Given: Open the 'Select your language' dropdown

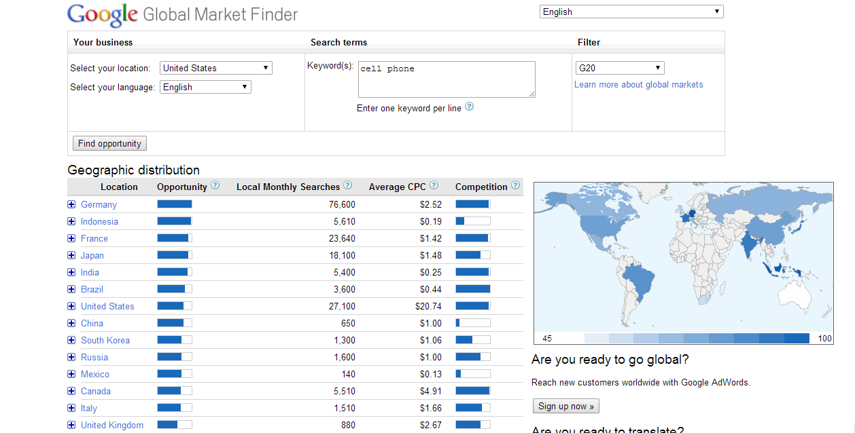Looking at the screenshot, I should (205, 87).
